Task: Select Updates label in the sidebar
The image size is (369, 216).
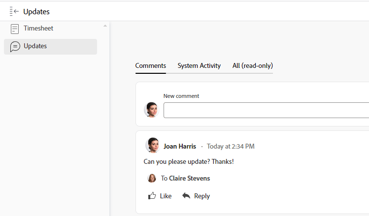Action: [x=35, y=46]
